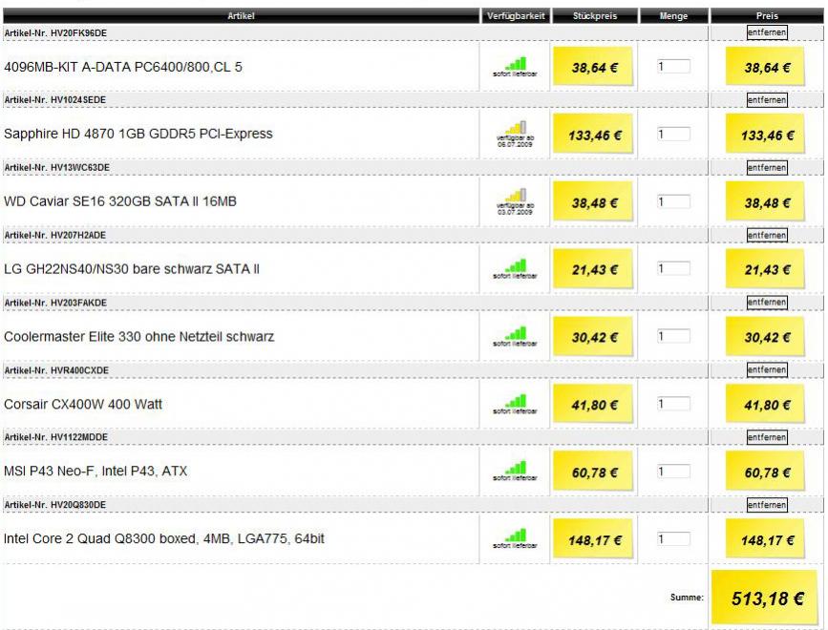The width and height of the screenshot is (828, 630).
Task: Open product 'MSI P43 Neo-F, Intel P43, ATX'
Action: [x=96, y=472]
